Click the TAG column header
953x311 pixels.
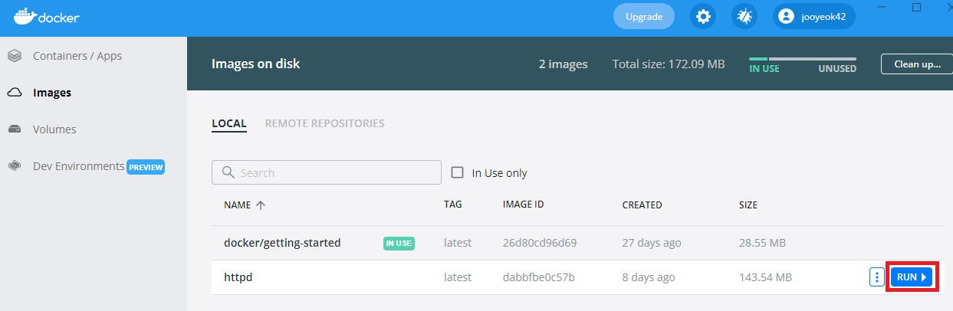452,205
